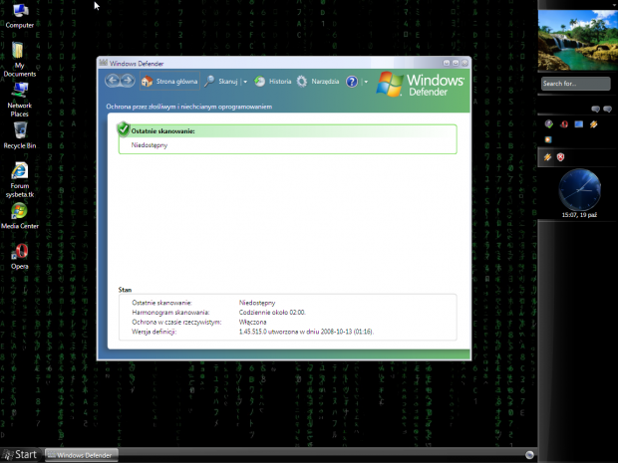
Task: Launch the Opera desktop shortcut
Action: [20, 256]
